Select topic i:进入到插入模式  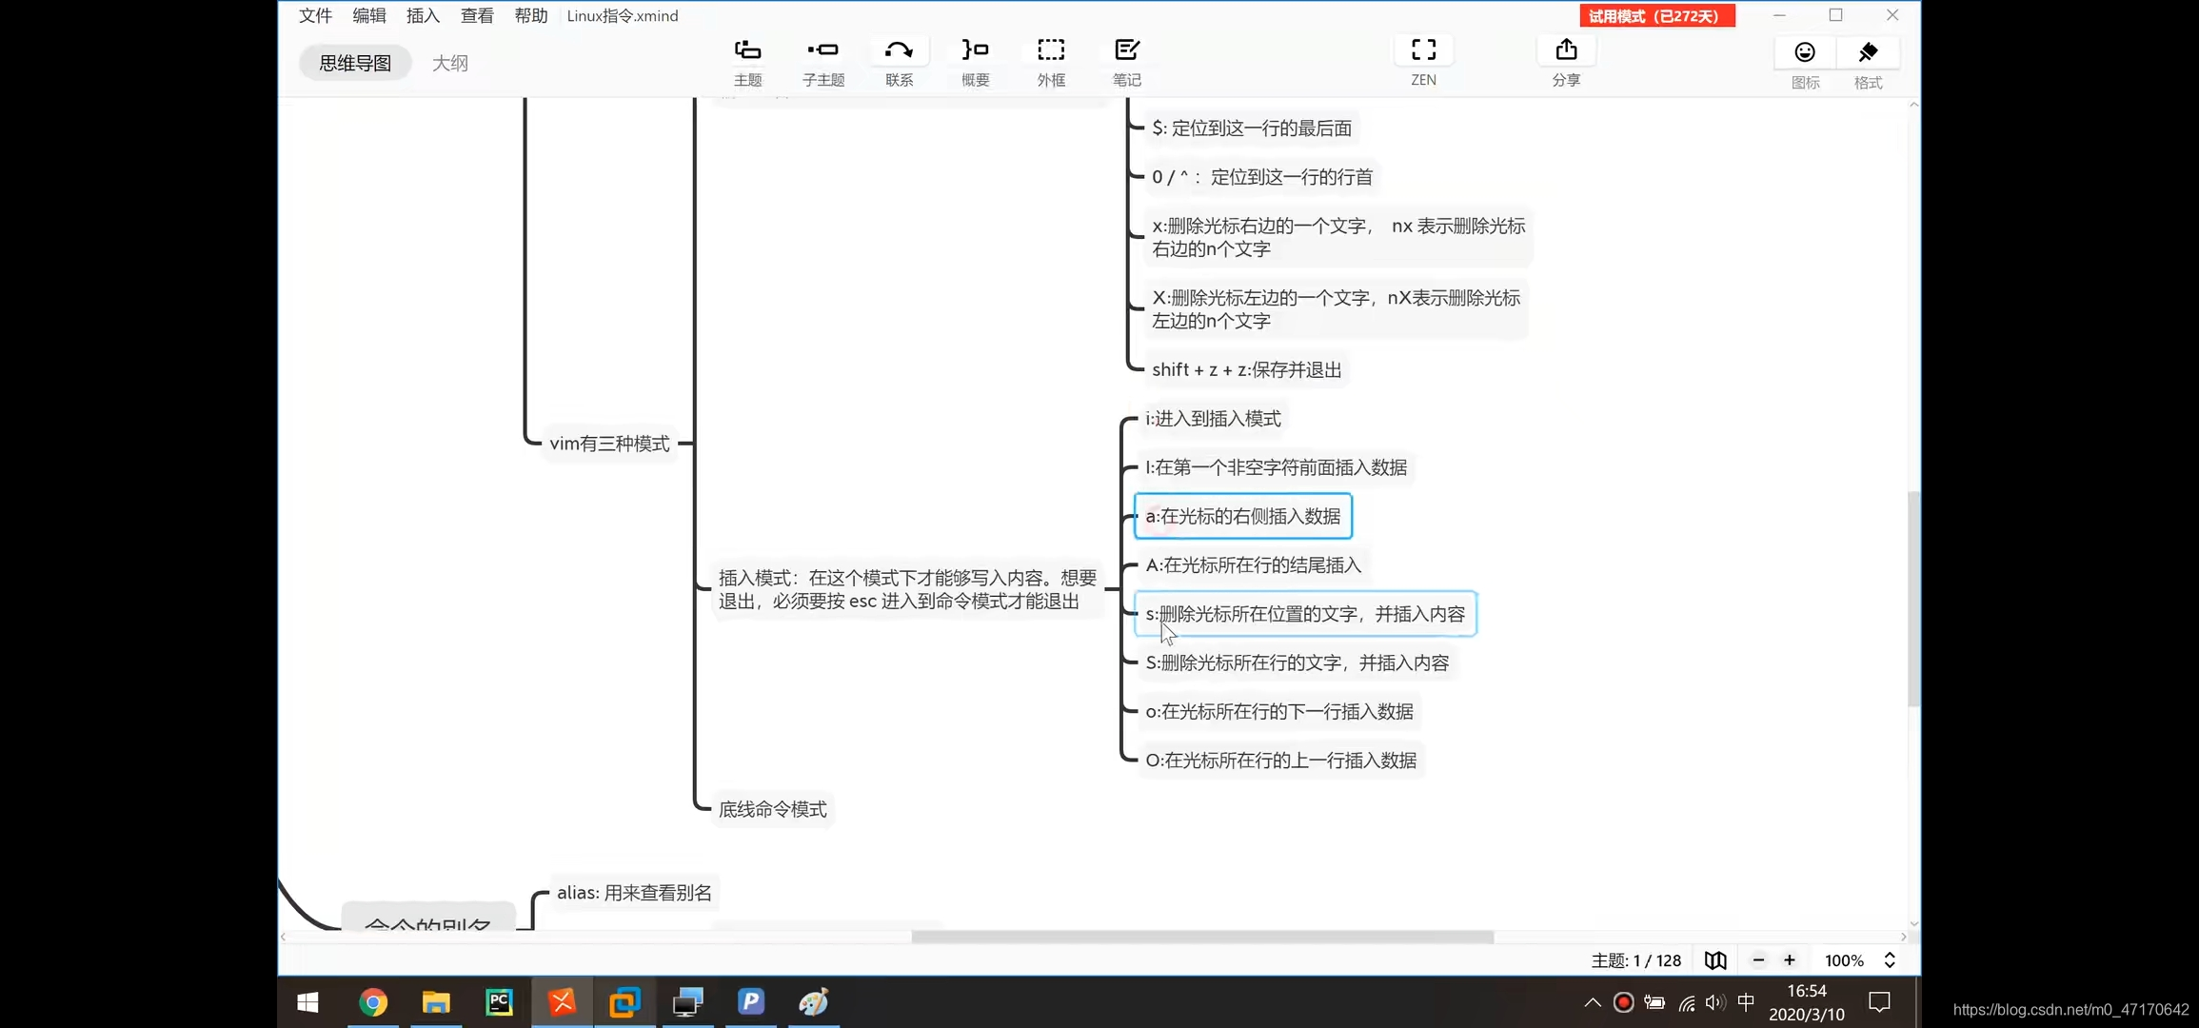(1213, 419)
